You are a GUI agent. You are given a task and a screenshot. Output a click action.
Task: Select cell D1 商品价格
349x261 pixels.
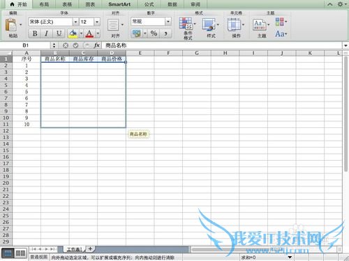[x=112, y=59]
